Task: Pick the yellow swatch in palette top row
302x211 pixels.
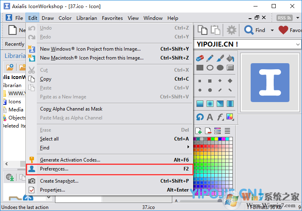Action: [x=216, y=139]
